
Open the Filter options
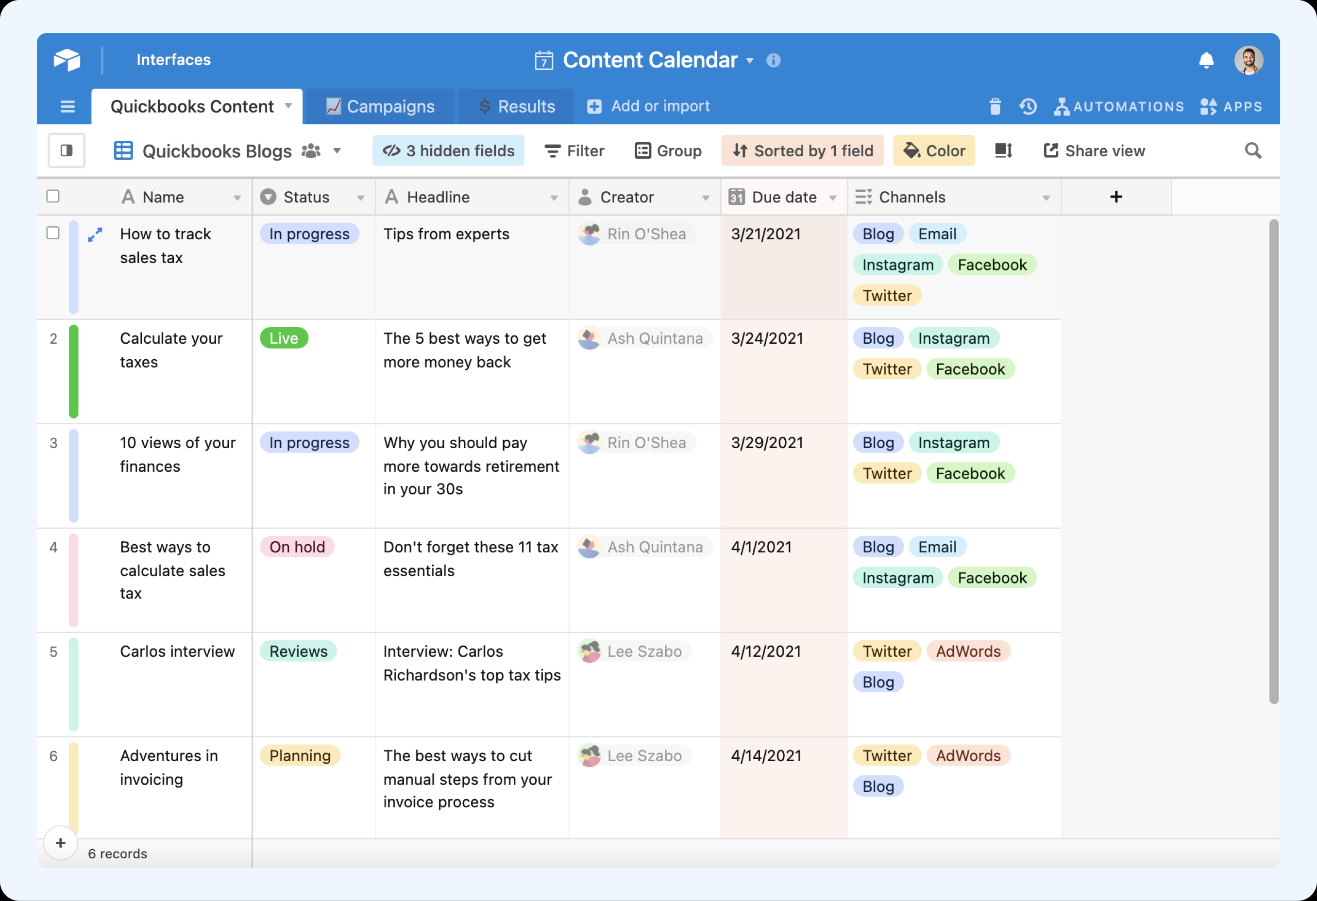pos(574,151)
